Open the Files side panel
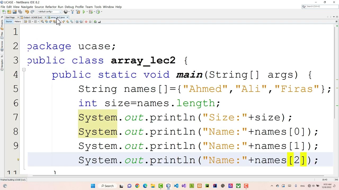Screen dimensions: 339x190 [2, 36]
